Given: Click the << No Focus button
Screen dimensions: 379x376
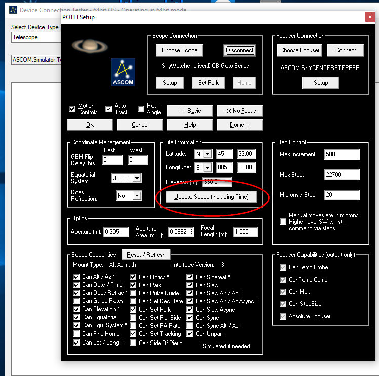Looking at the screenshot, I should tap(240, 111).
